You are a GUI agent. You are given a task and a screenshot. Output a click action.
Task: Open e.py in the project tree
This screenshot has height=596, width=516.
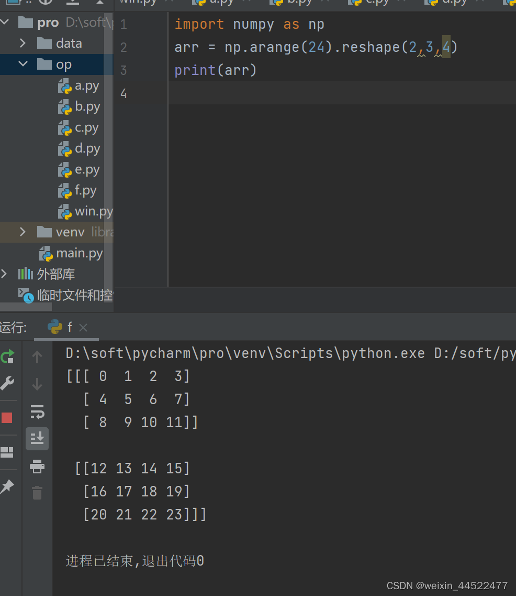click(x=78, y=169)
